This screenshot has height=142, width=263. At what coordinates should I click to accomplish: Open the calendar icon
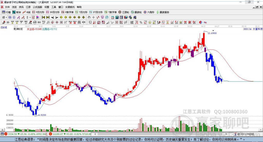[112, 17]
